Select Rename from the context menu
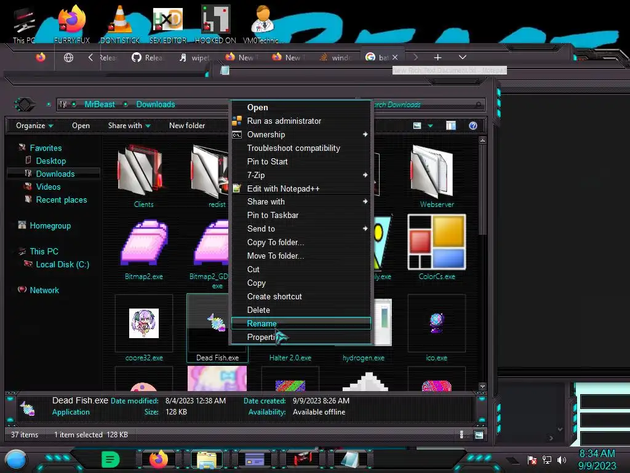630x473 pixels. pyautogui.click(x=300, y=323)
